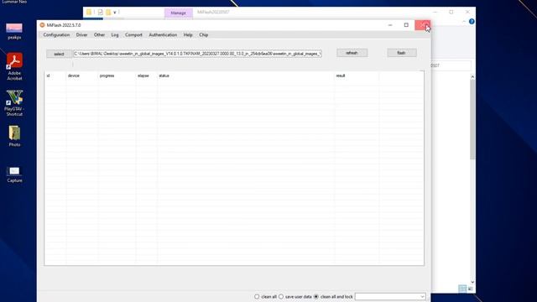Select the Photo folder desktop icon

(14, 136)
